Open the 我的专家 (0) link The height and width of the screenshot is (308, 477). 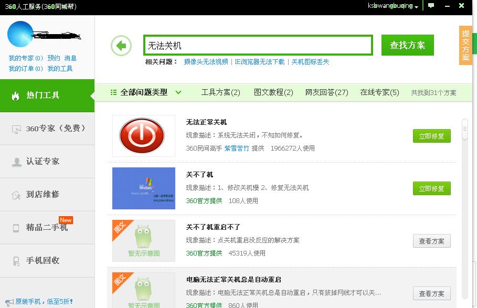pos(26,58)
